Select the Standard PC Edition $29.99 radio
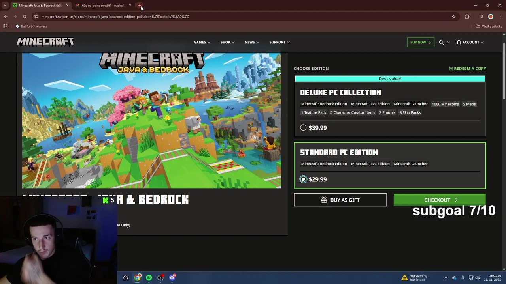506x284 pixels. (303, 179)
